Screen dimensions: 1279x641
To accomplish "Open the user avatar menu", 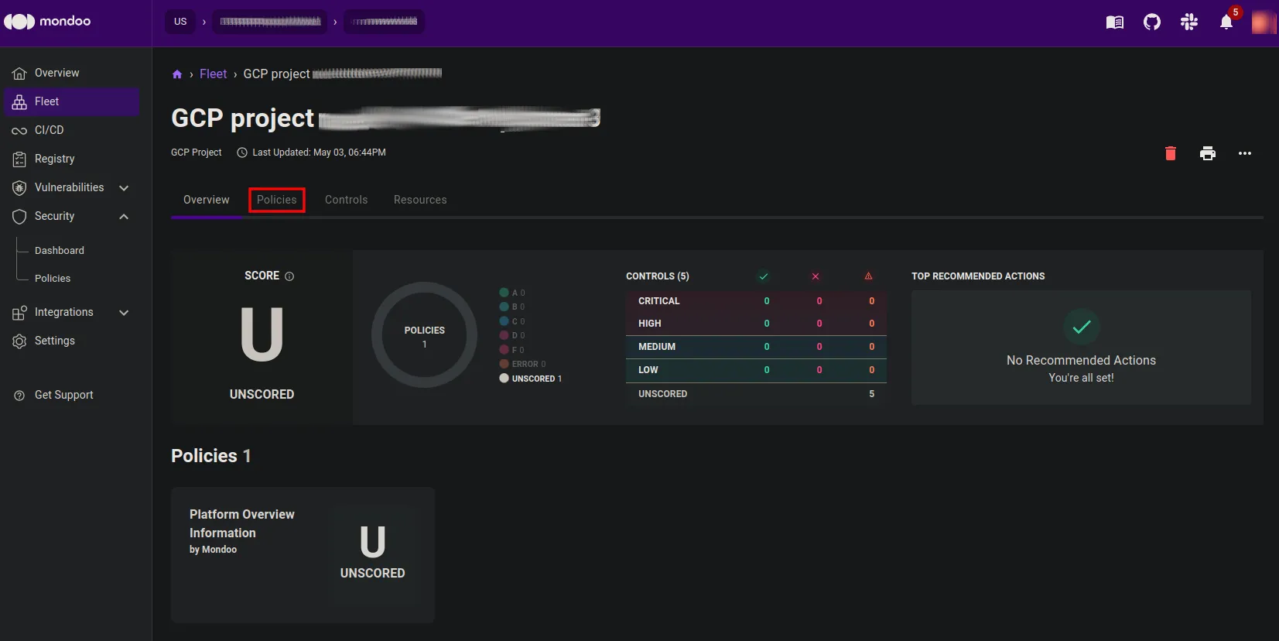I will click(1264, 22).
